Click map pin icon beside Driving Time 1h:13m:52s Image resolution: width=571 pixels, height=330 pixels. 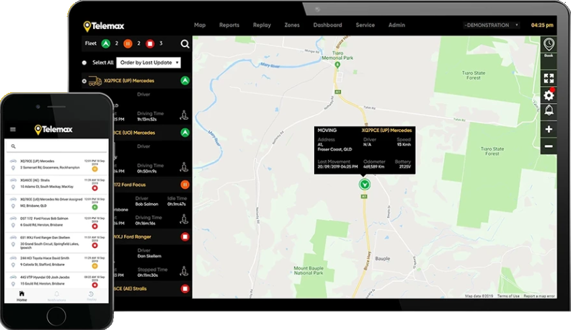click(184, 115)
